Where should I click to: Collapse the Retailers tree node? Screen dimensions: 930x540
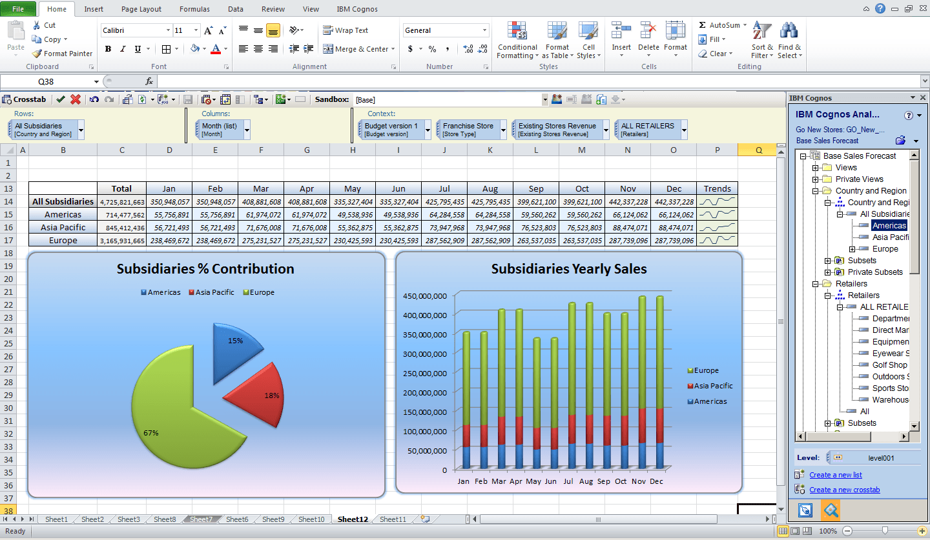click(814, 283)
